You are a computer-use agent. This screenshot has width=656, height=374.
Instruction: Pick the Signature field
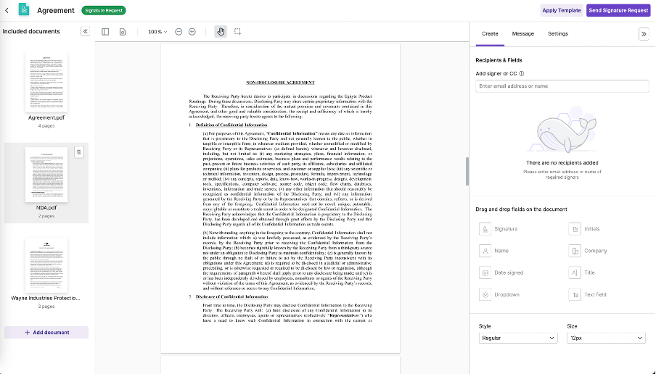pos(499,229)
